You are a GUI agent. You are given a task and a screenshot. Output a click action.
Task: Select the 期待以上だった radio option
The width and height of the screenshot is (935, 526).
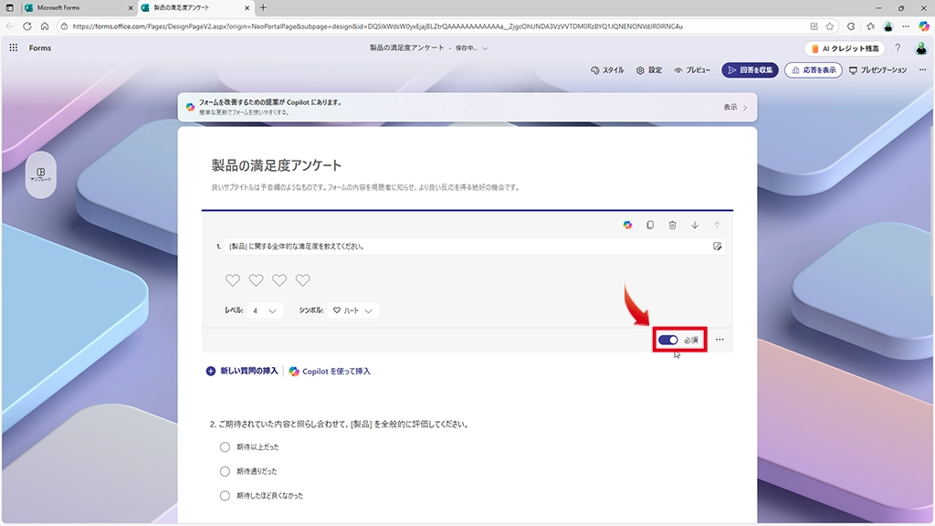(225, 447)
